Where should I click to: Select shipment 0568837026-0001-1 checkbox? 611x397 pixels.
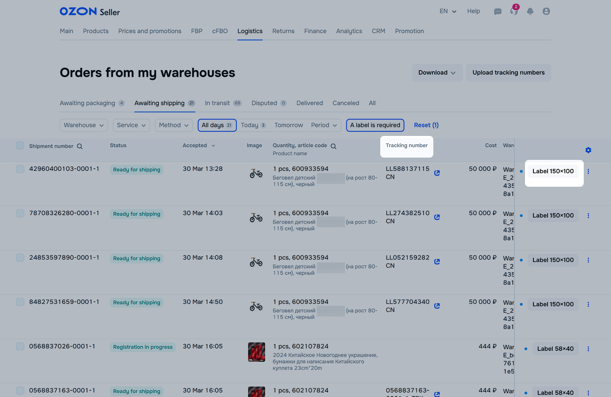pos(20,347)
